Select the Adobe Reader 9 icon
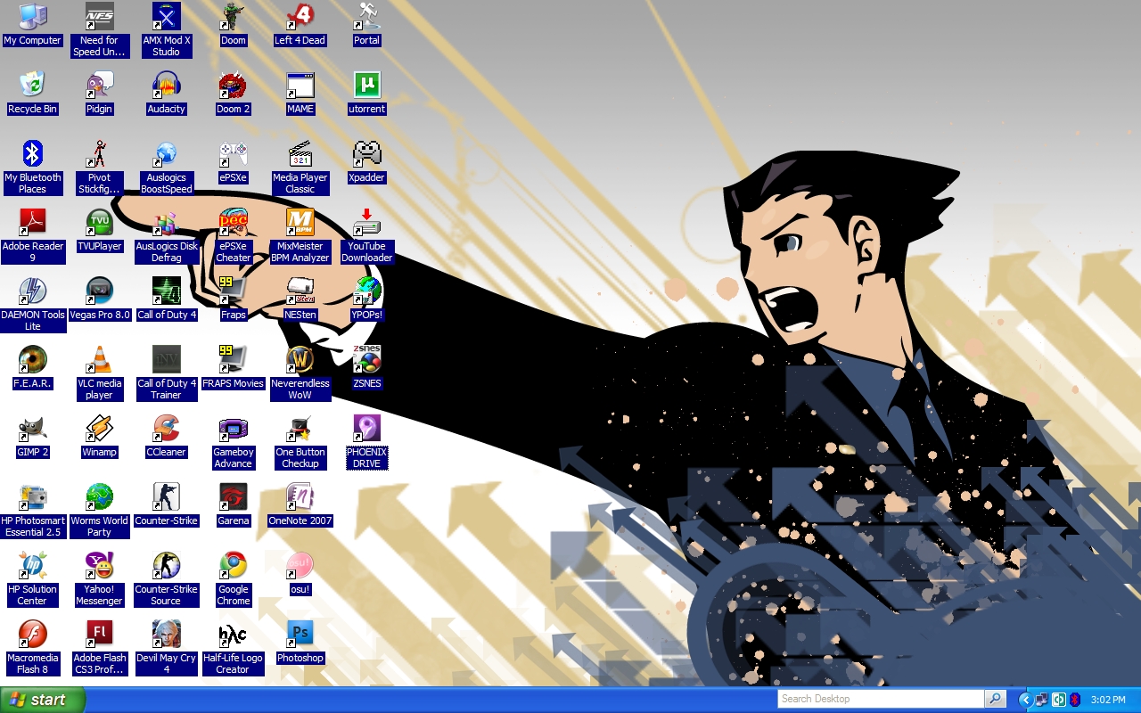The width and height of the screenshot is (1141, 713). tap(33, 222)
